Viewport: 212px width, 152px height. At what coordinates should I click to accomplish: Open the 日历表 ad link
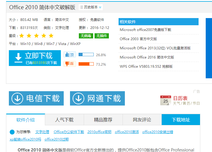pos(180,98)
